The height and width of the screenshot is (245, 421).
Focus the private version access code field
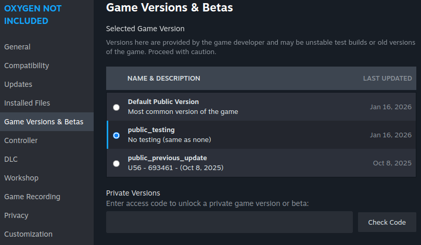tap(229, 222)
